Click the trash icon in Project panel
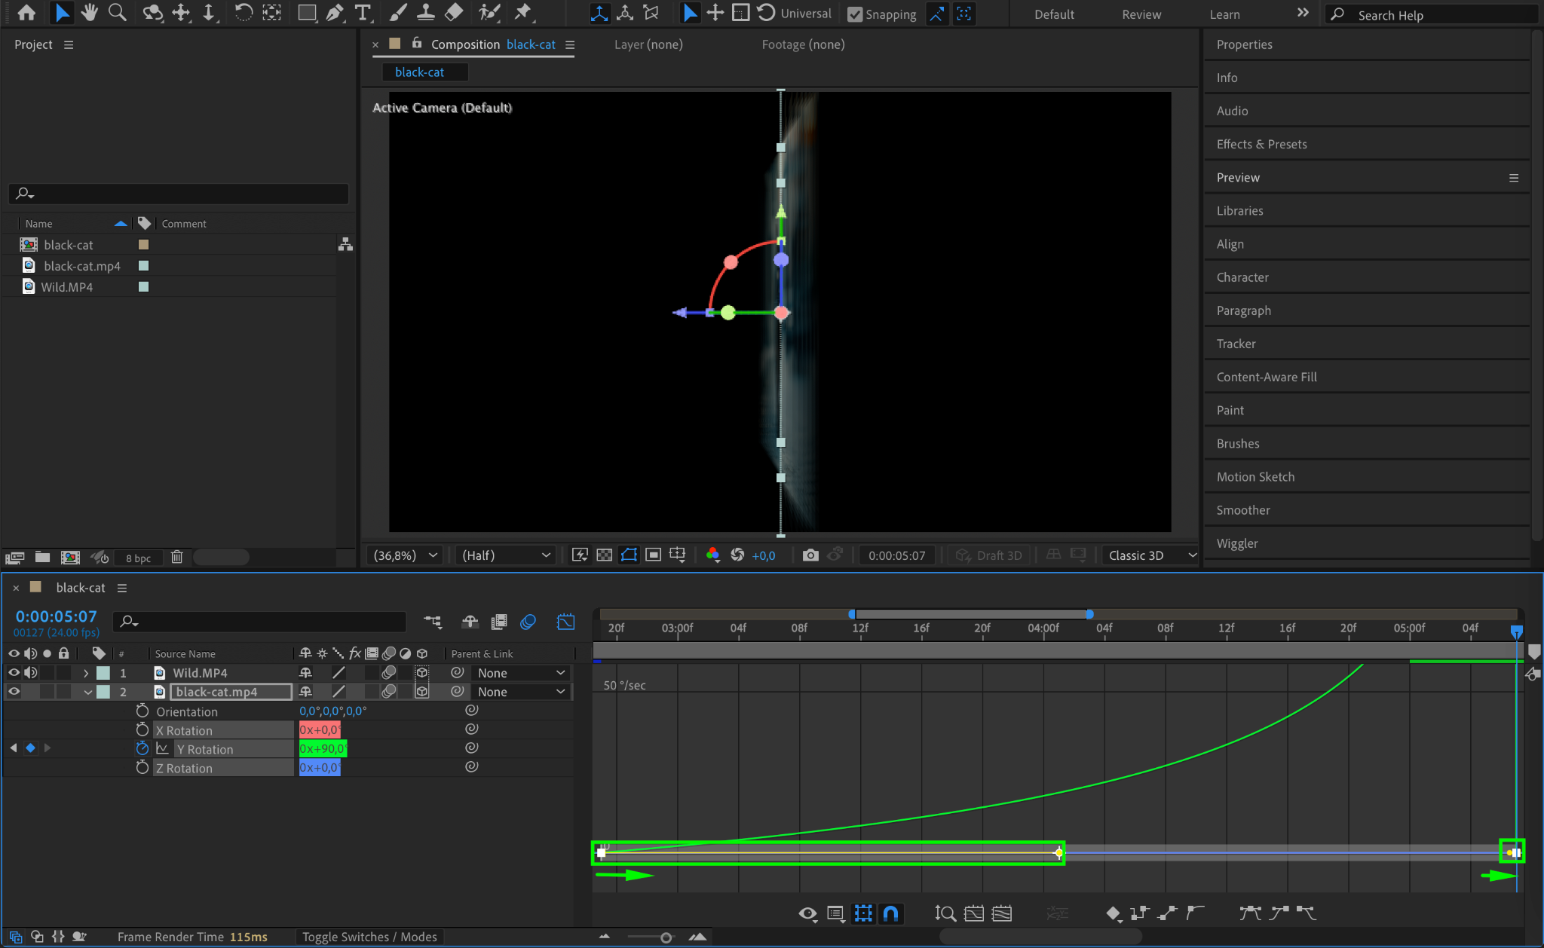1544x948 pixels. 176,557
